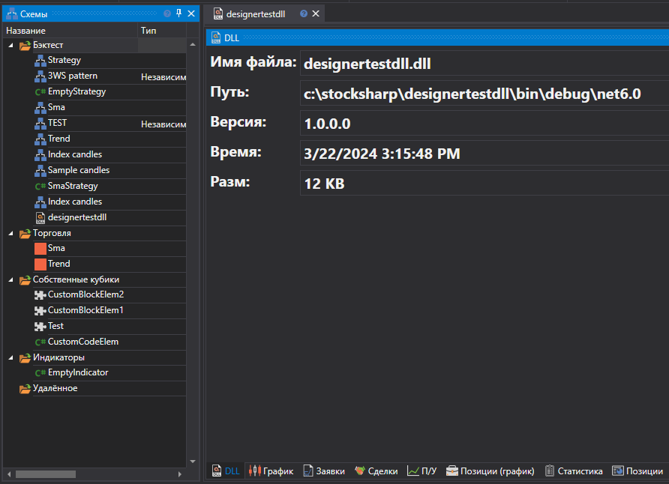Click the puzzle icon beside CustomBlockElem1
Viewport: 669px width, 484px height.
[40, 311]
